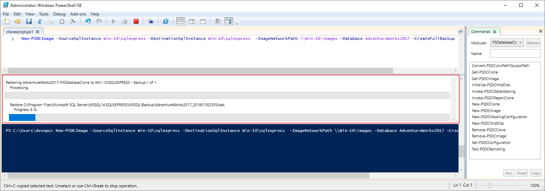
Task: Click the Copy toolbar icon
Action: [51, 21]
